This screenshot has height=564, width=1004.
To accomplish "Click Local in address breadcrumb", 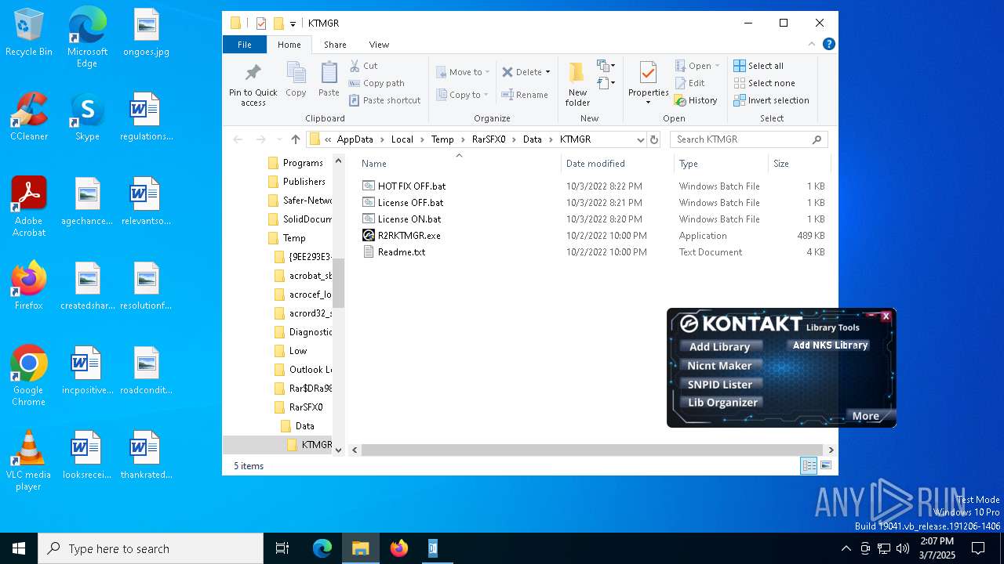I will tap(402, 139).
